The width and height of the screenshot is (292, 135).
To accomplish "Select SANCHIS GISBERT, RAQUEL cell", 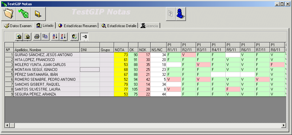I will click(47, 84).
